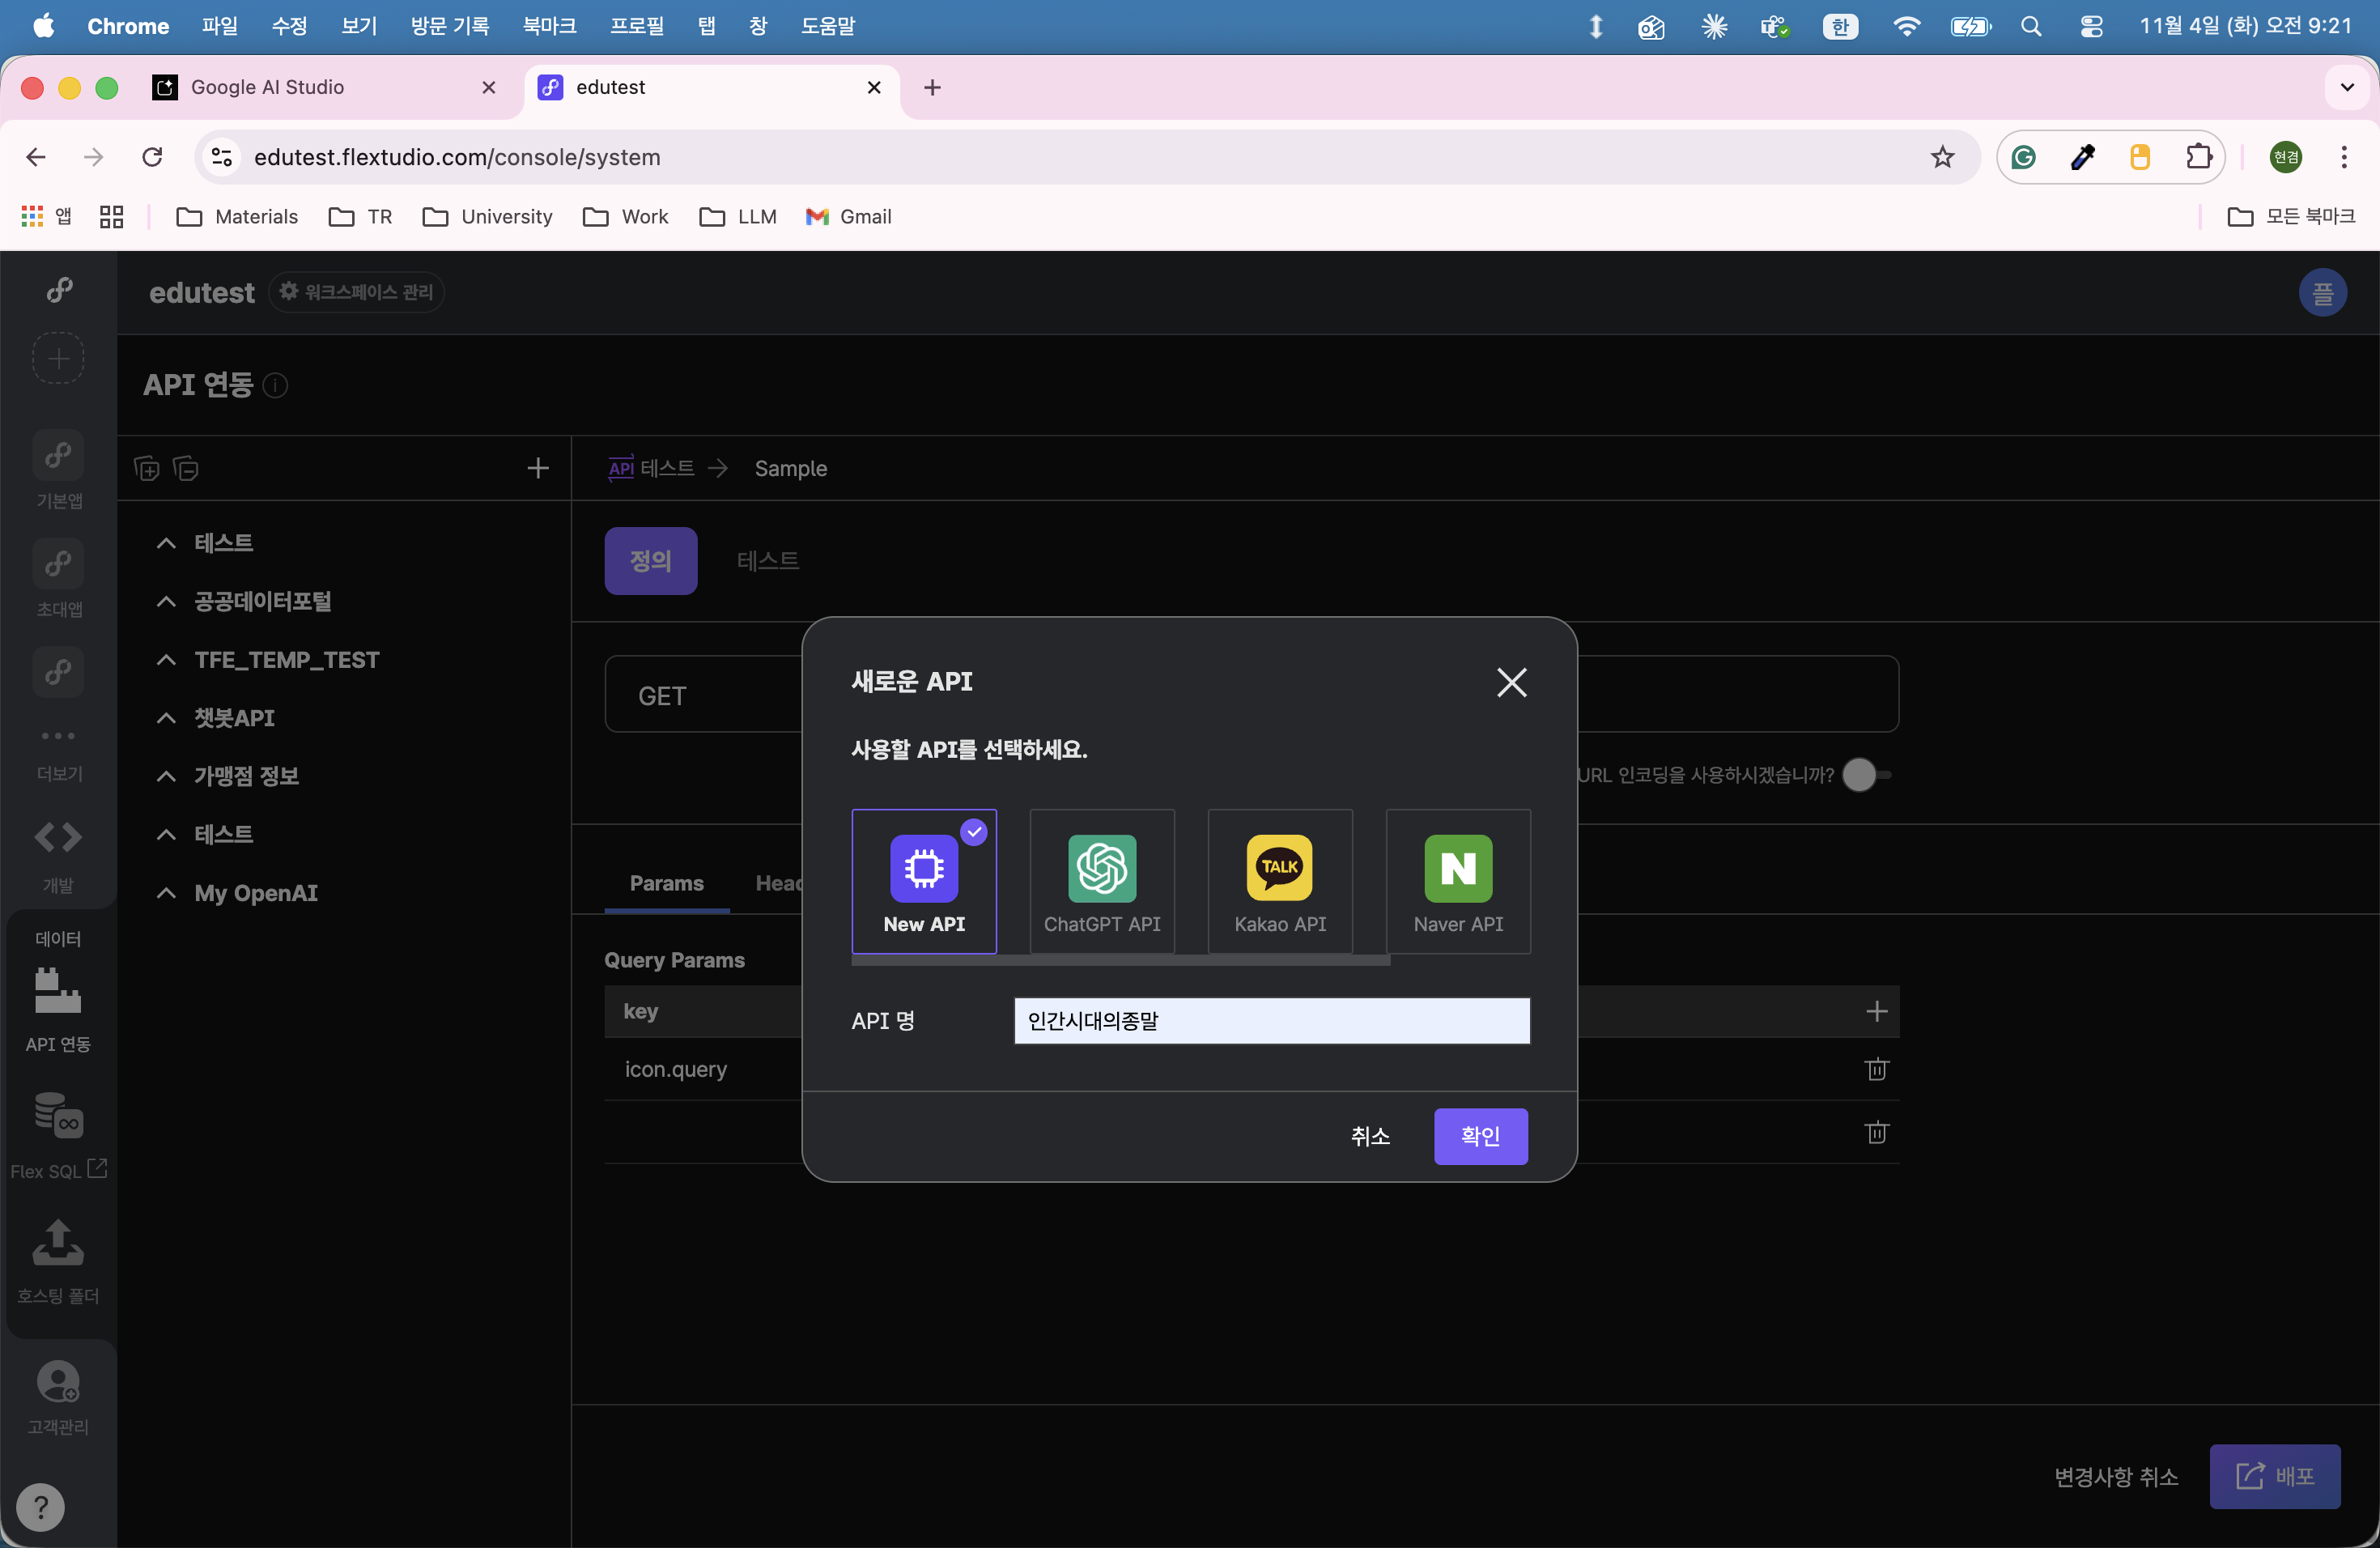
Task: Open Flex SQL in the sidebar
Action: 58,1136
